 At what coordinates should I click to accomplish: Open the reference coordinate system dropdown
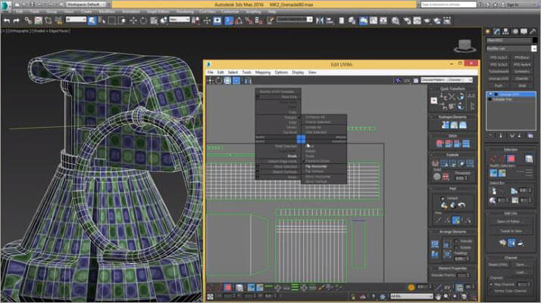pos(180,20)
